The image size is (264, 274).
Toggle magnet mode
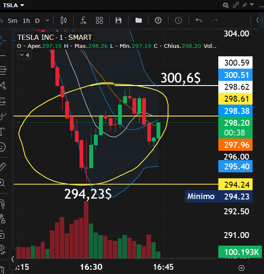2,204
